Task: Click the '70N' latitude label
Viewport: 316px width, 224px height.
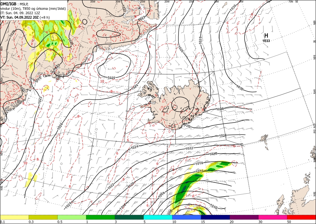Action: coord(291,2)
